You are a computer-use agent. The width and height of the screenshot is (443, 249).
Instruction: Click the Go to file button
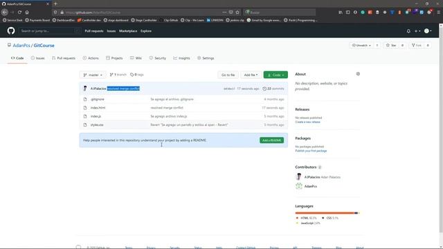coord(228,75)
